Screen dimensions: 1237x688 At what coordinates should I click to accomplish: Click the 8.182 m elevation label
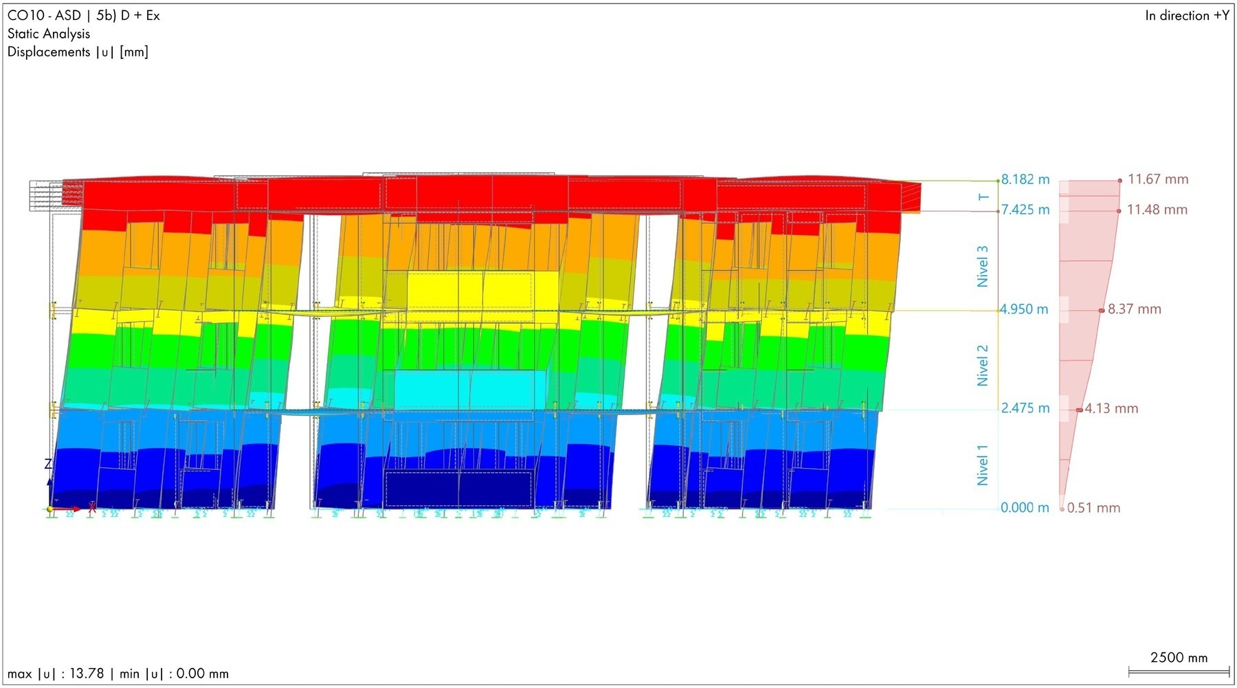click(x=1025, y=179)
